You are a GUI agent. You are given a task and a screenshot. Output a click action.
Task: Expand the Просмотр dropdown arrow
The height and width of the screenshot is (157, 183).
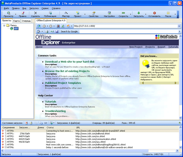(x=16, y=14)
